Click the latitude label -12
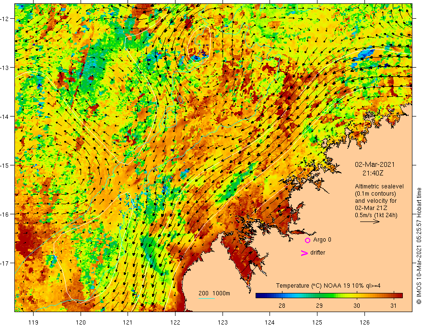The height and width of the screenshot is (326, 422). tap(5, 19)
